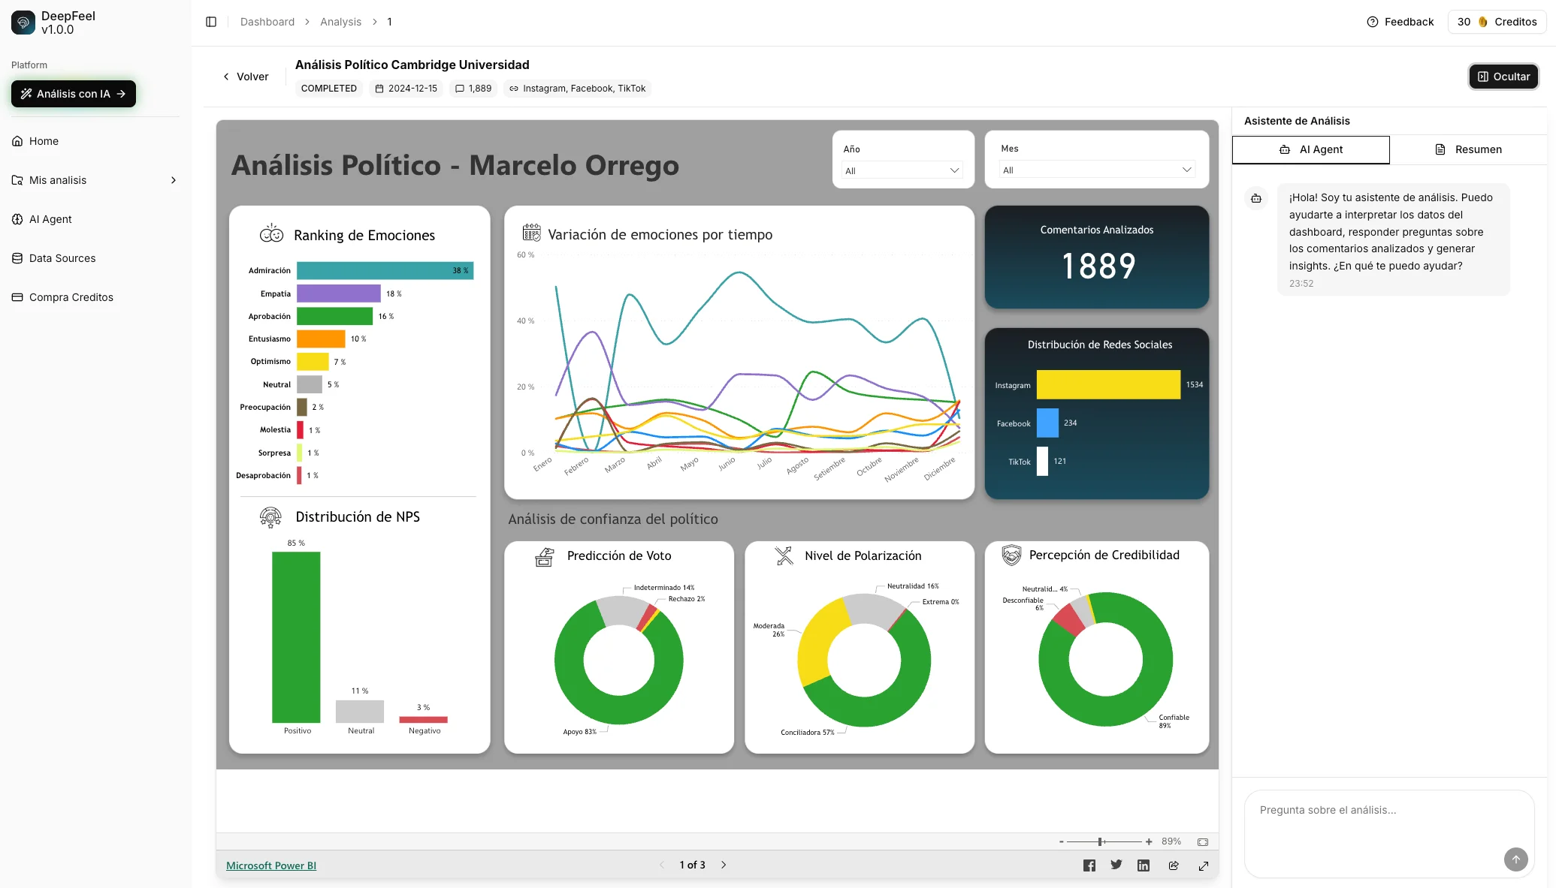Image resolution: width=1556 pixels, height=888 pixels.
Task: Open the Microsoft Power BI link
Action: point(271,865)
